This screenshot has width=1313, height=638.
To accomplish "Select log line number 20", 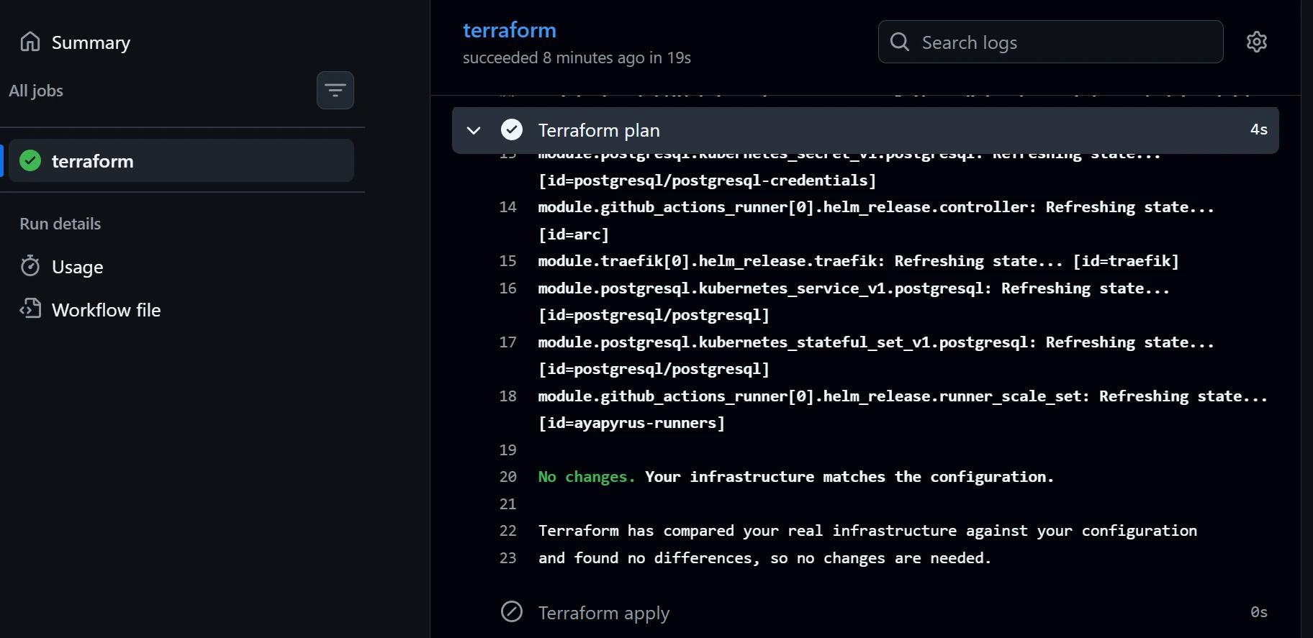I will 508,477.
